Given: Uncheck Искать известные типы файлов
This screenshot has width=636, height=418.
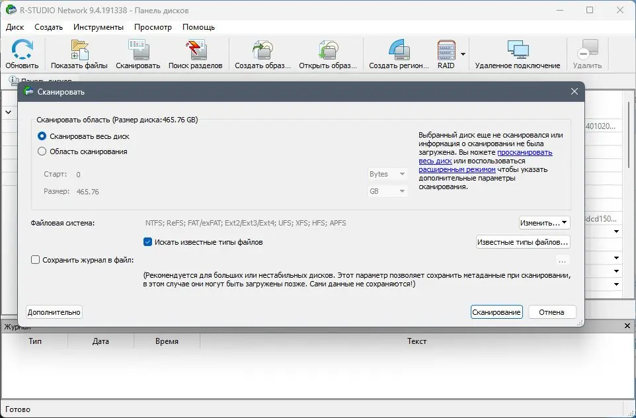Looking at the screenshot, I should pyautogui.click(x=147, y=242).
